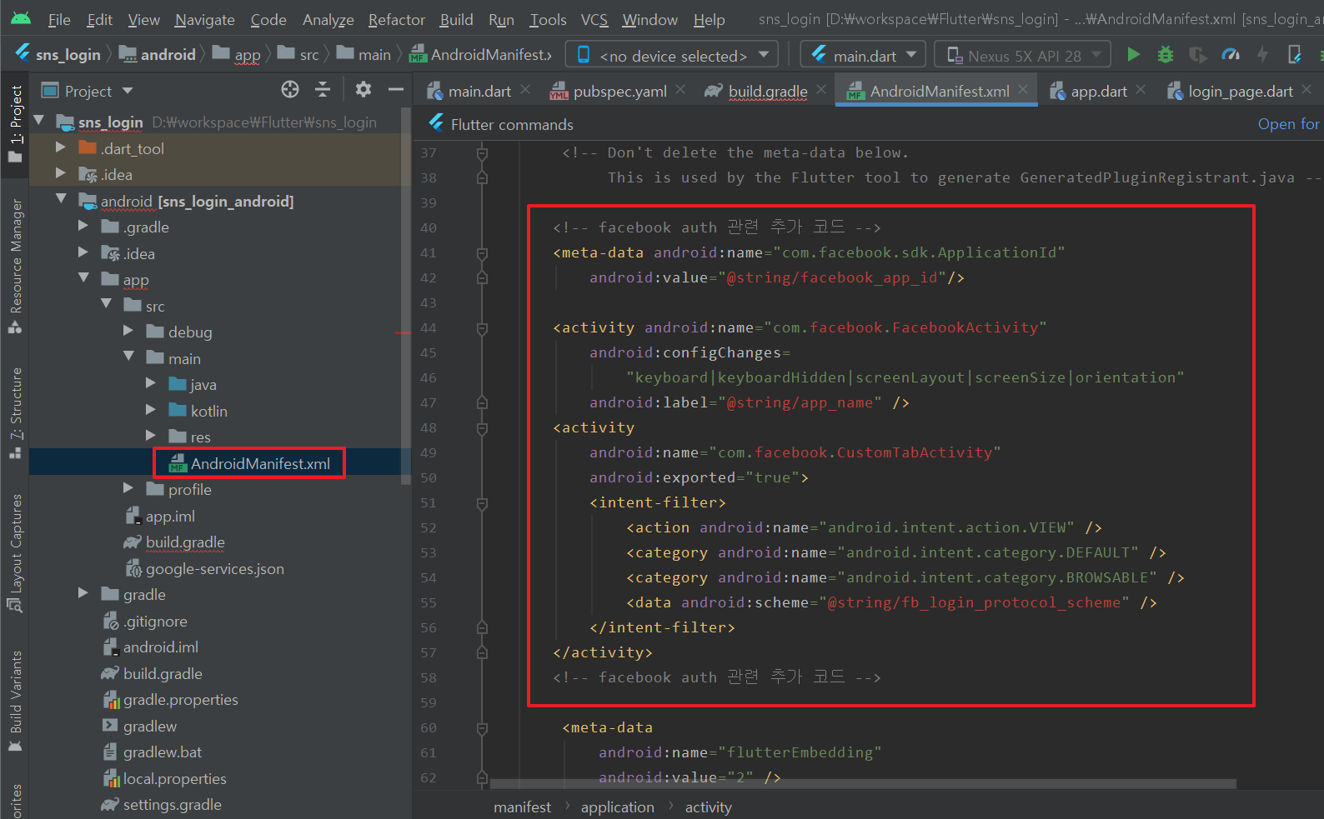Viewport: 1324px width, 819px height.
Task: Click the editor horizontal scrollbar
Action: pyautogui.click(x=863, y=783)
